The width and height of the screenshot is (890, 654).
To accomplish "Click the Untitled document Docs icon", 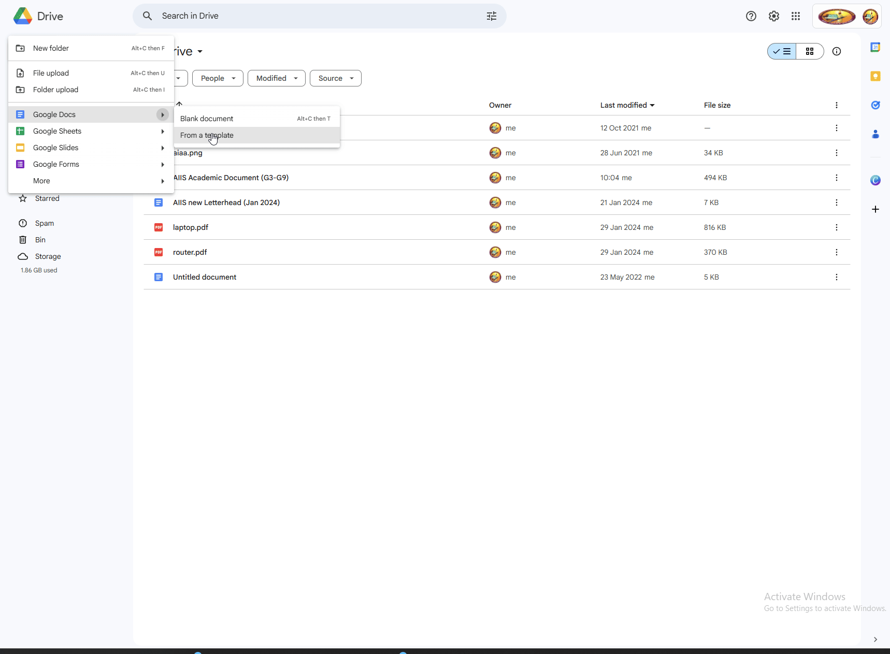I will 159,277.
